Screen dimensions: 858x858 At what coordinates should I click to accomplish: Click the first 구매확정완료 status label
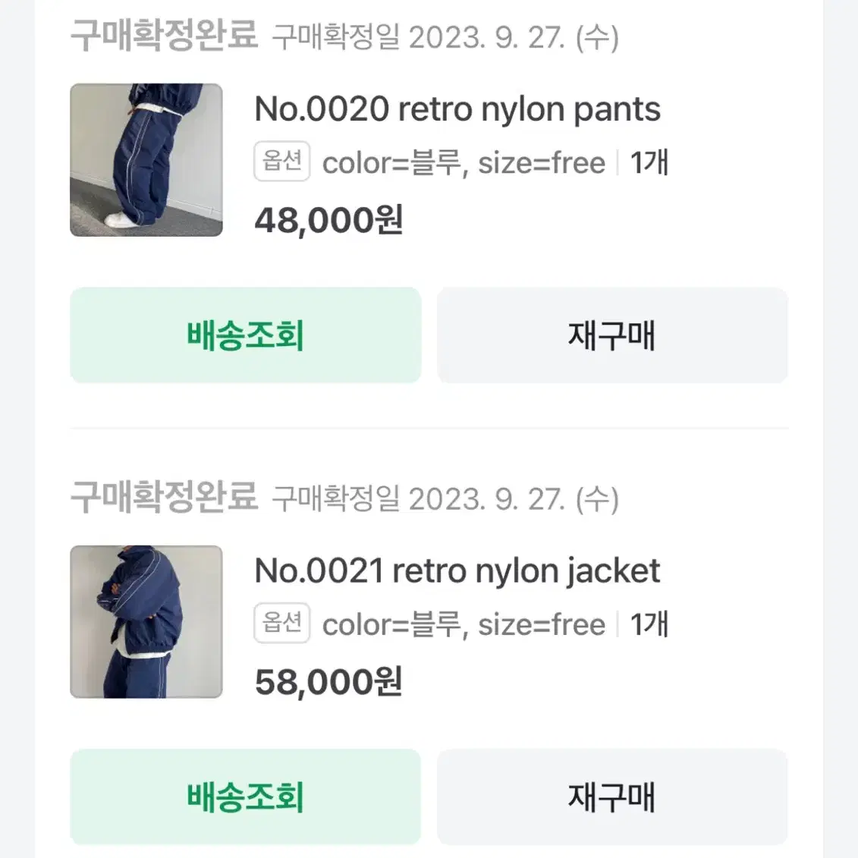pyautogui.click(x=164, y=35)
